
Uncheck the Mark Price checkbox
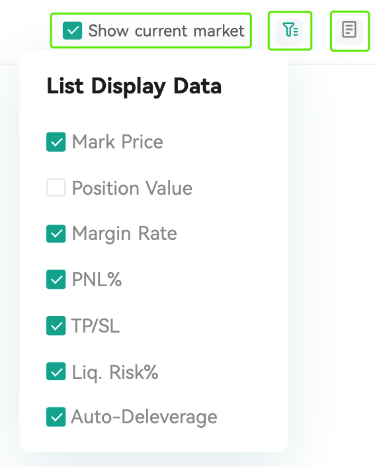point(56,142)
